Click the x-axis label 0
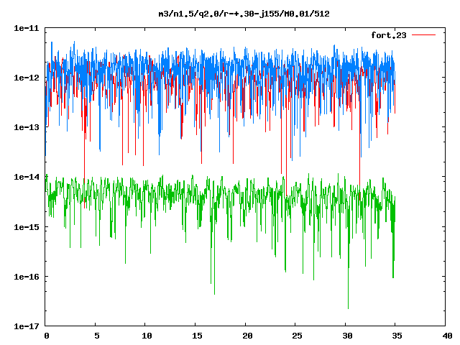Screen dimensions: 460x345 (x=46, y=336)
